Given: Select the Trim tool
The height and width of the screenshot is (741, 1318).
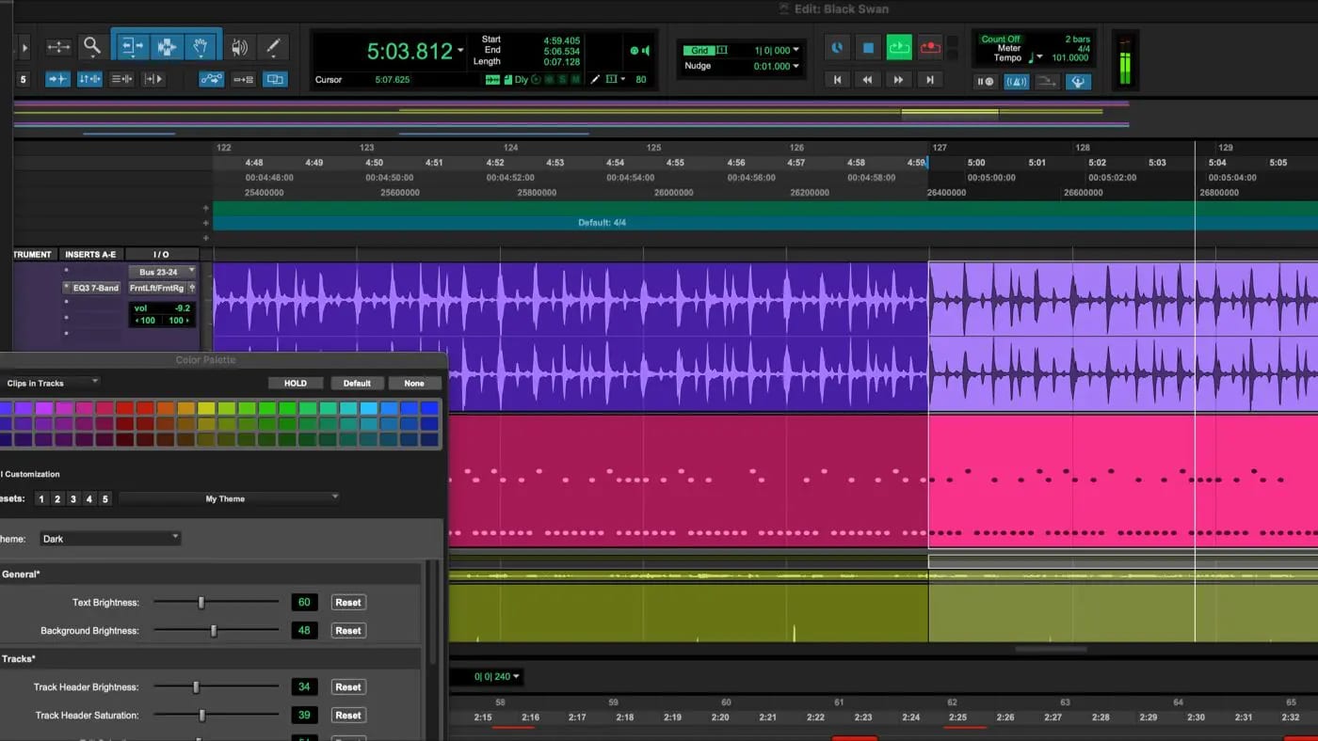Looking at the screenshot, I should pyautogui.click(x=130, y=44).
